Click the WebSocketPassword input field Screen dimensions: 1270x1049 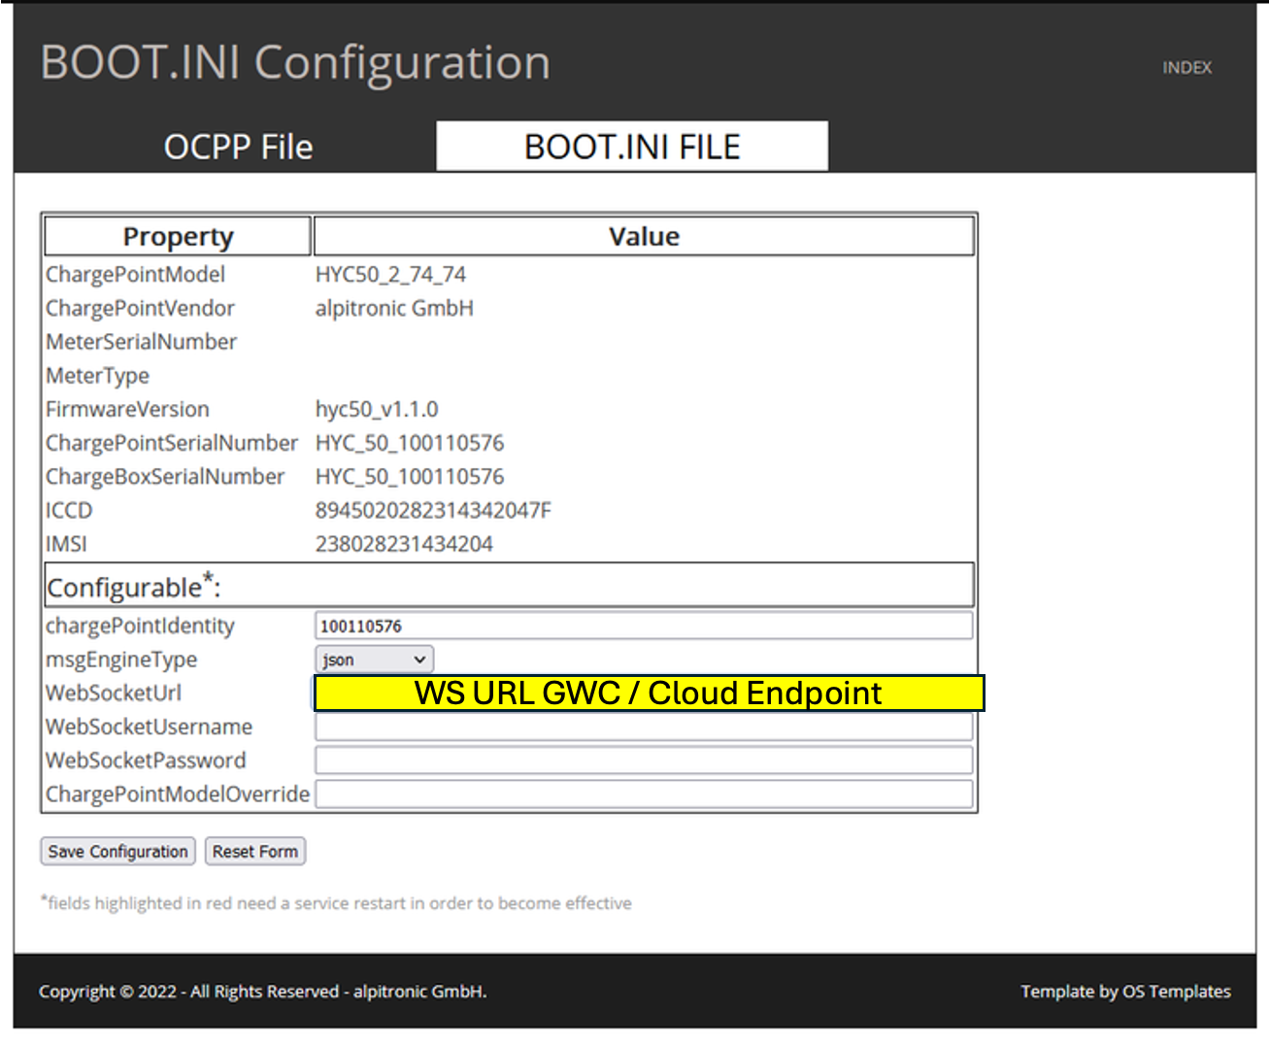coord(644,761)
